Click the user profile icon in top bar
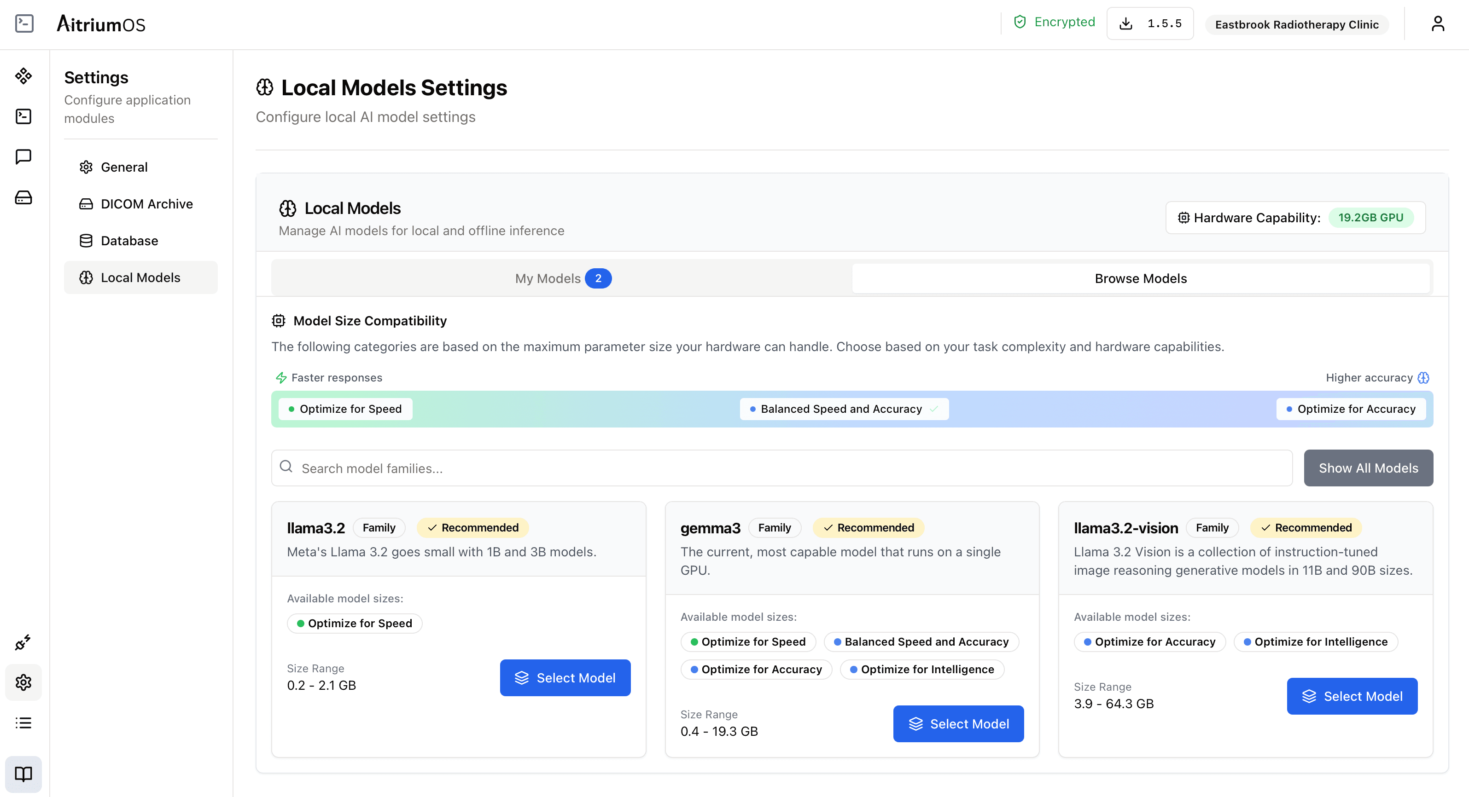The width and height of the screenshot is (1469, 797). [1438, 24]
